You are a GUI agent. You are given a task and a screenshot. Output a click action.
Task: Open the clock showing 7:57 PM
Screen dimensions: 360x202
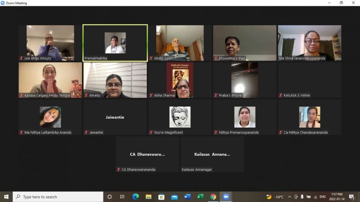337,197
